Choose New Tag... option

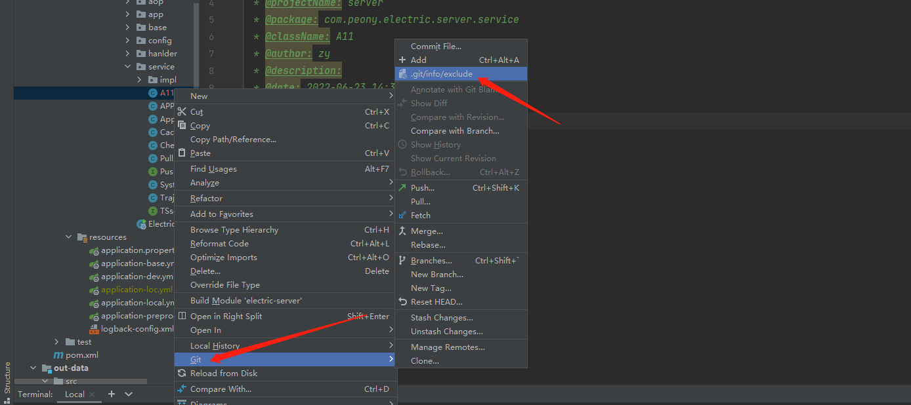click(461, 288)
